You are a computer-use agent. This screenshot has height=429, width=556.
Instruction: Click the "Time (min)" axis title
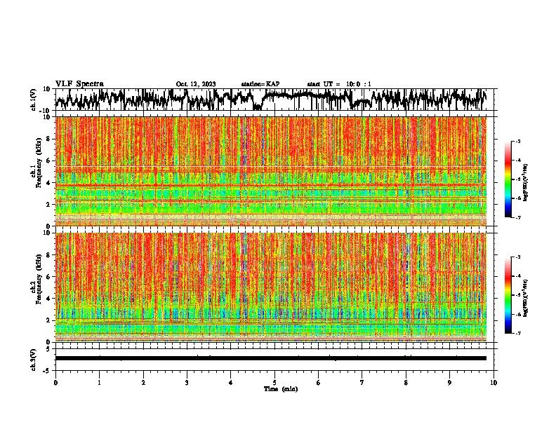281,389
